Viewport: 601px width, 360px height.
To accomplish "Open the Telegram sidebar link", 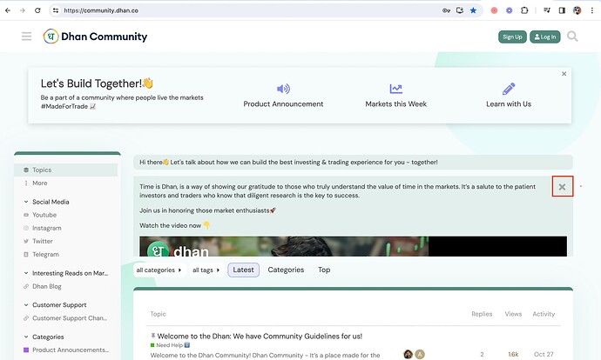I will click(45, 255).
